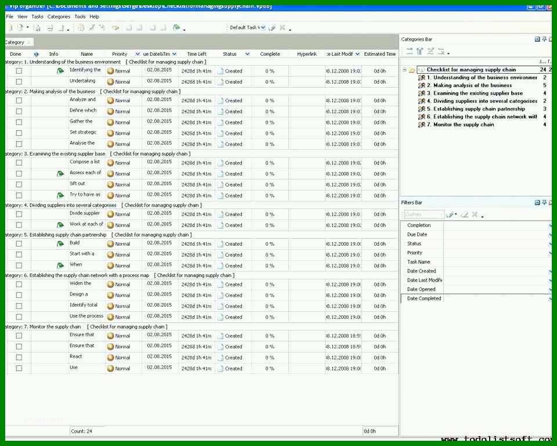
Task: Sort by the Time Left column header
Action: [x=197, y=54]
